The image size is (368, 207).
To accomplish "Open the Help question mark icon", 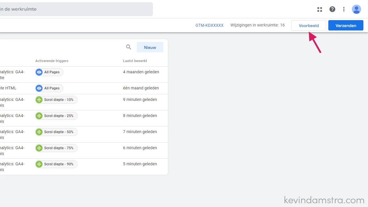I will 332,9.
